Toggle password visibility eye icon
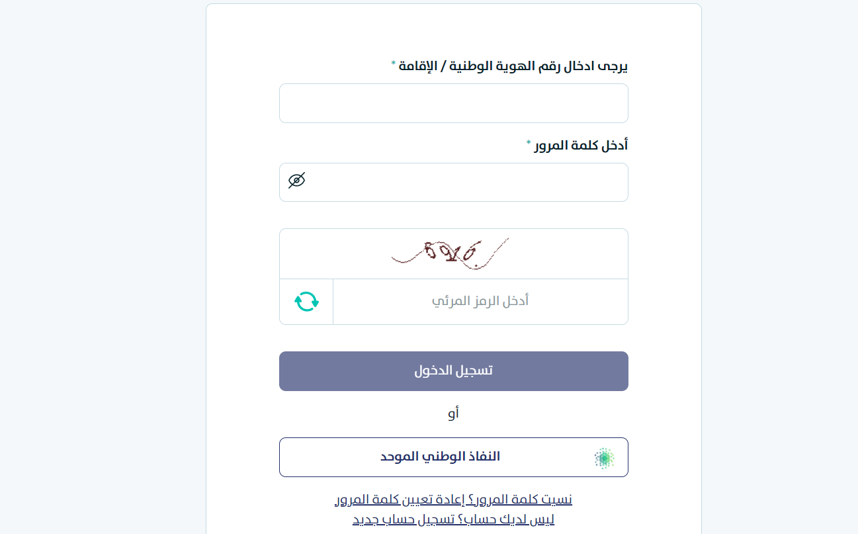The height and width of the screenshot is (534, 858). 297,180
